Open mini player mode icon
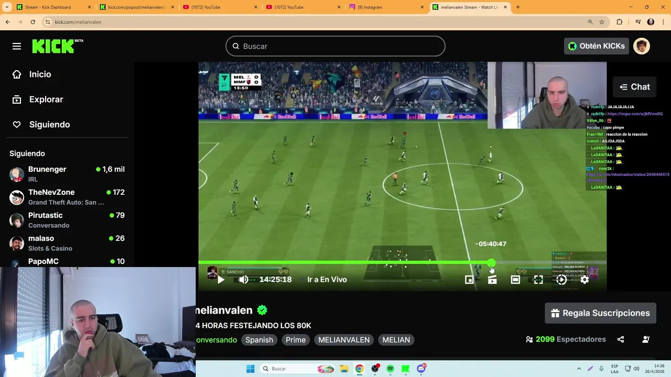This screenshot has width=671, height=377. click(x=469, y=280)
